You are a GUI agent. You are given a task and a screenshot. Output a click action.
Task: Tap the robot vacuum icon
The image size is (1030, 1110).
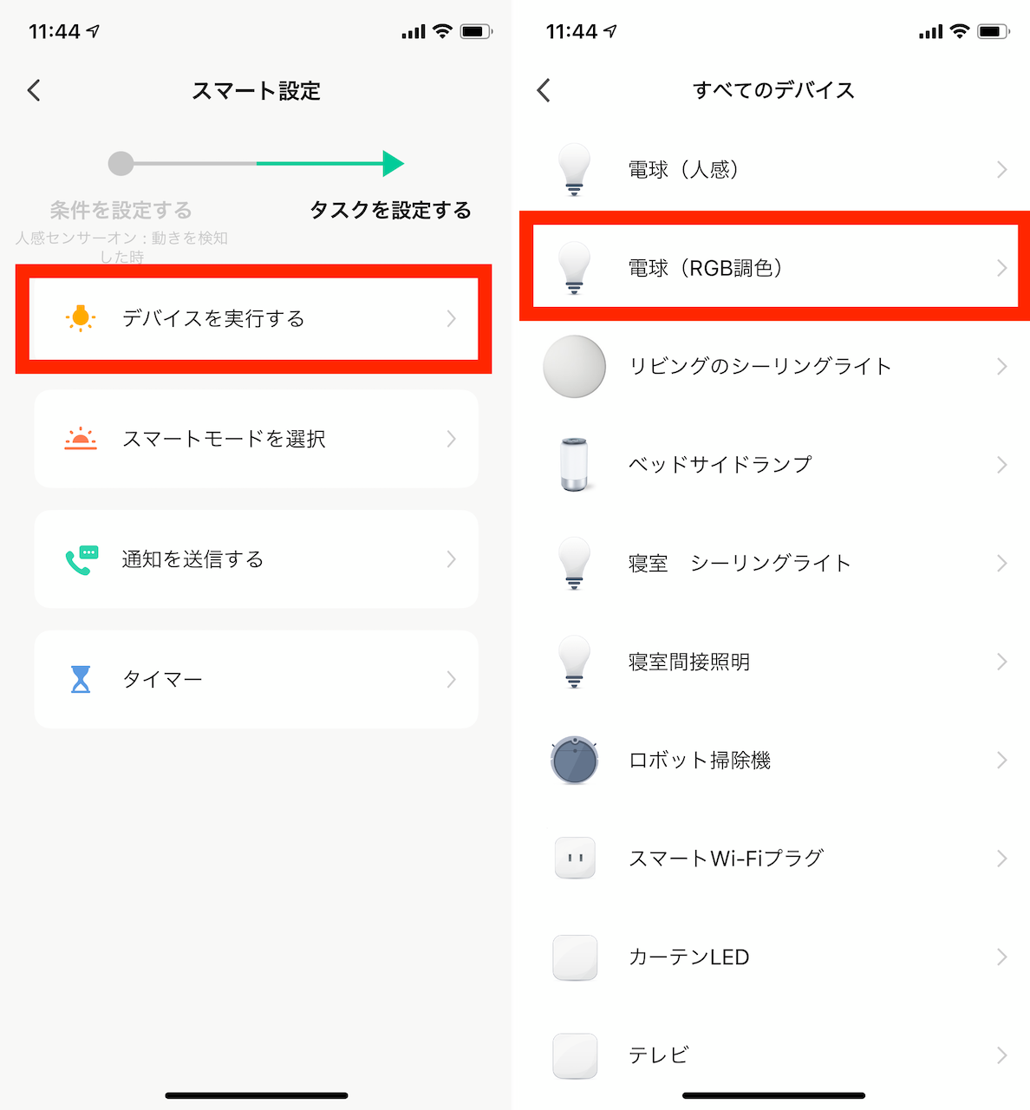[574, 761]
